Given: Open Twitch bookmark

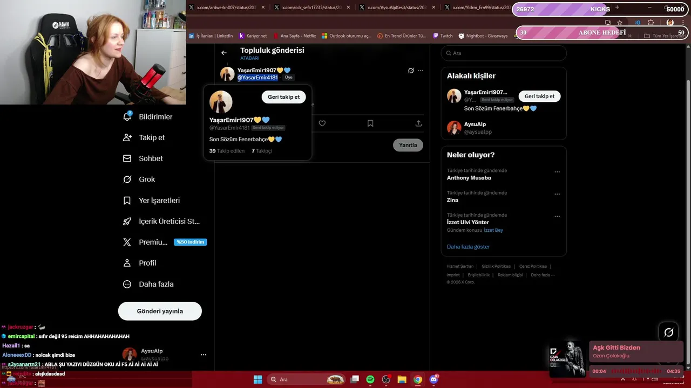Looking at the screenshot, I should click(443, 36).
